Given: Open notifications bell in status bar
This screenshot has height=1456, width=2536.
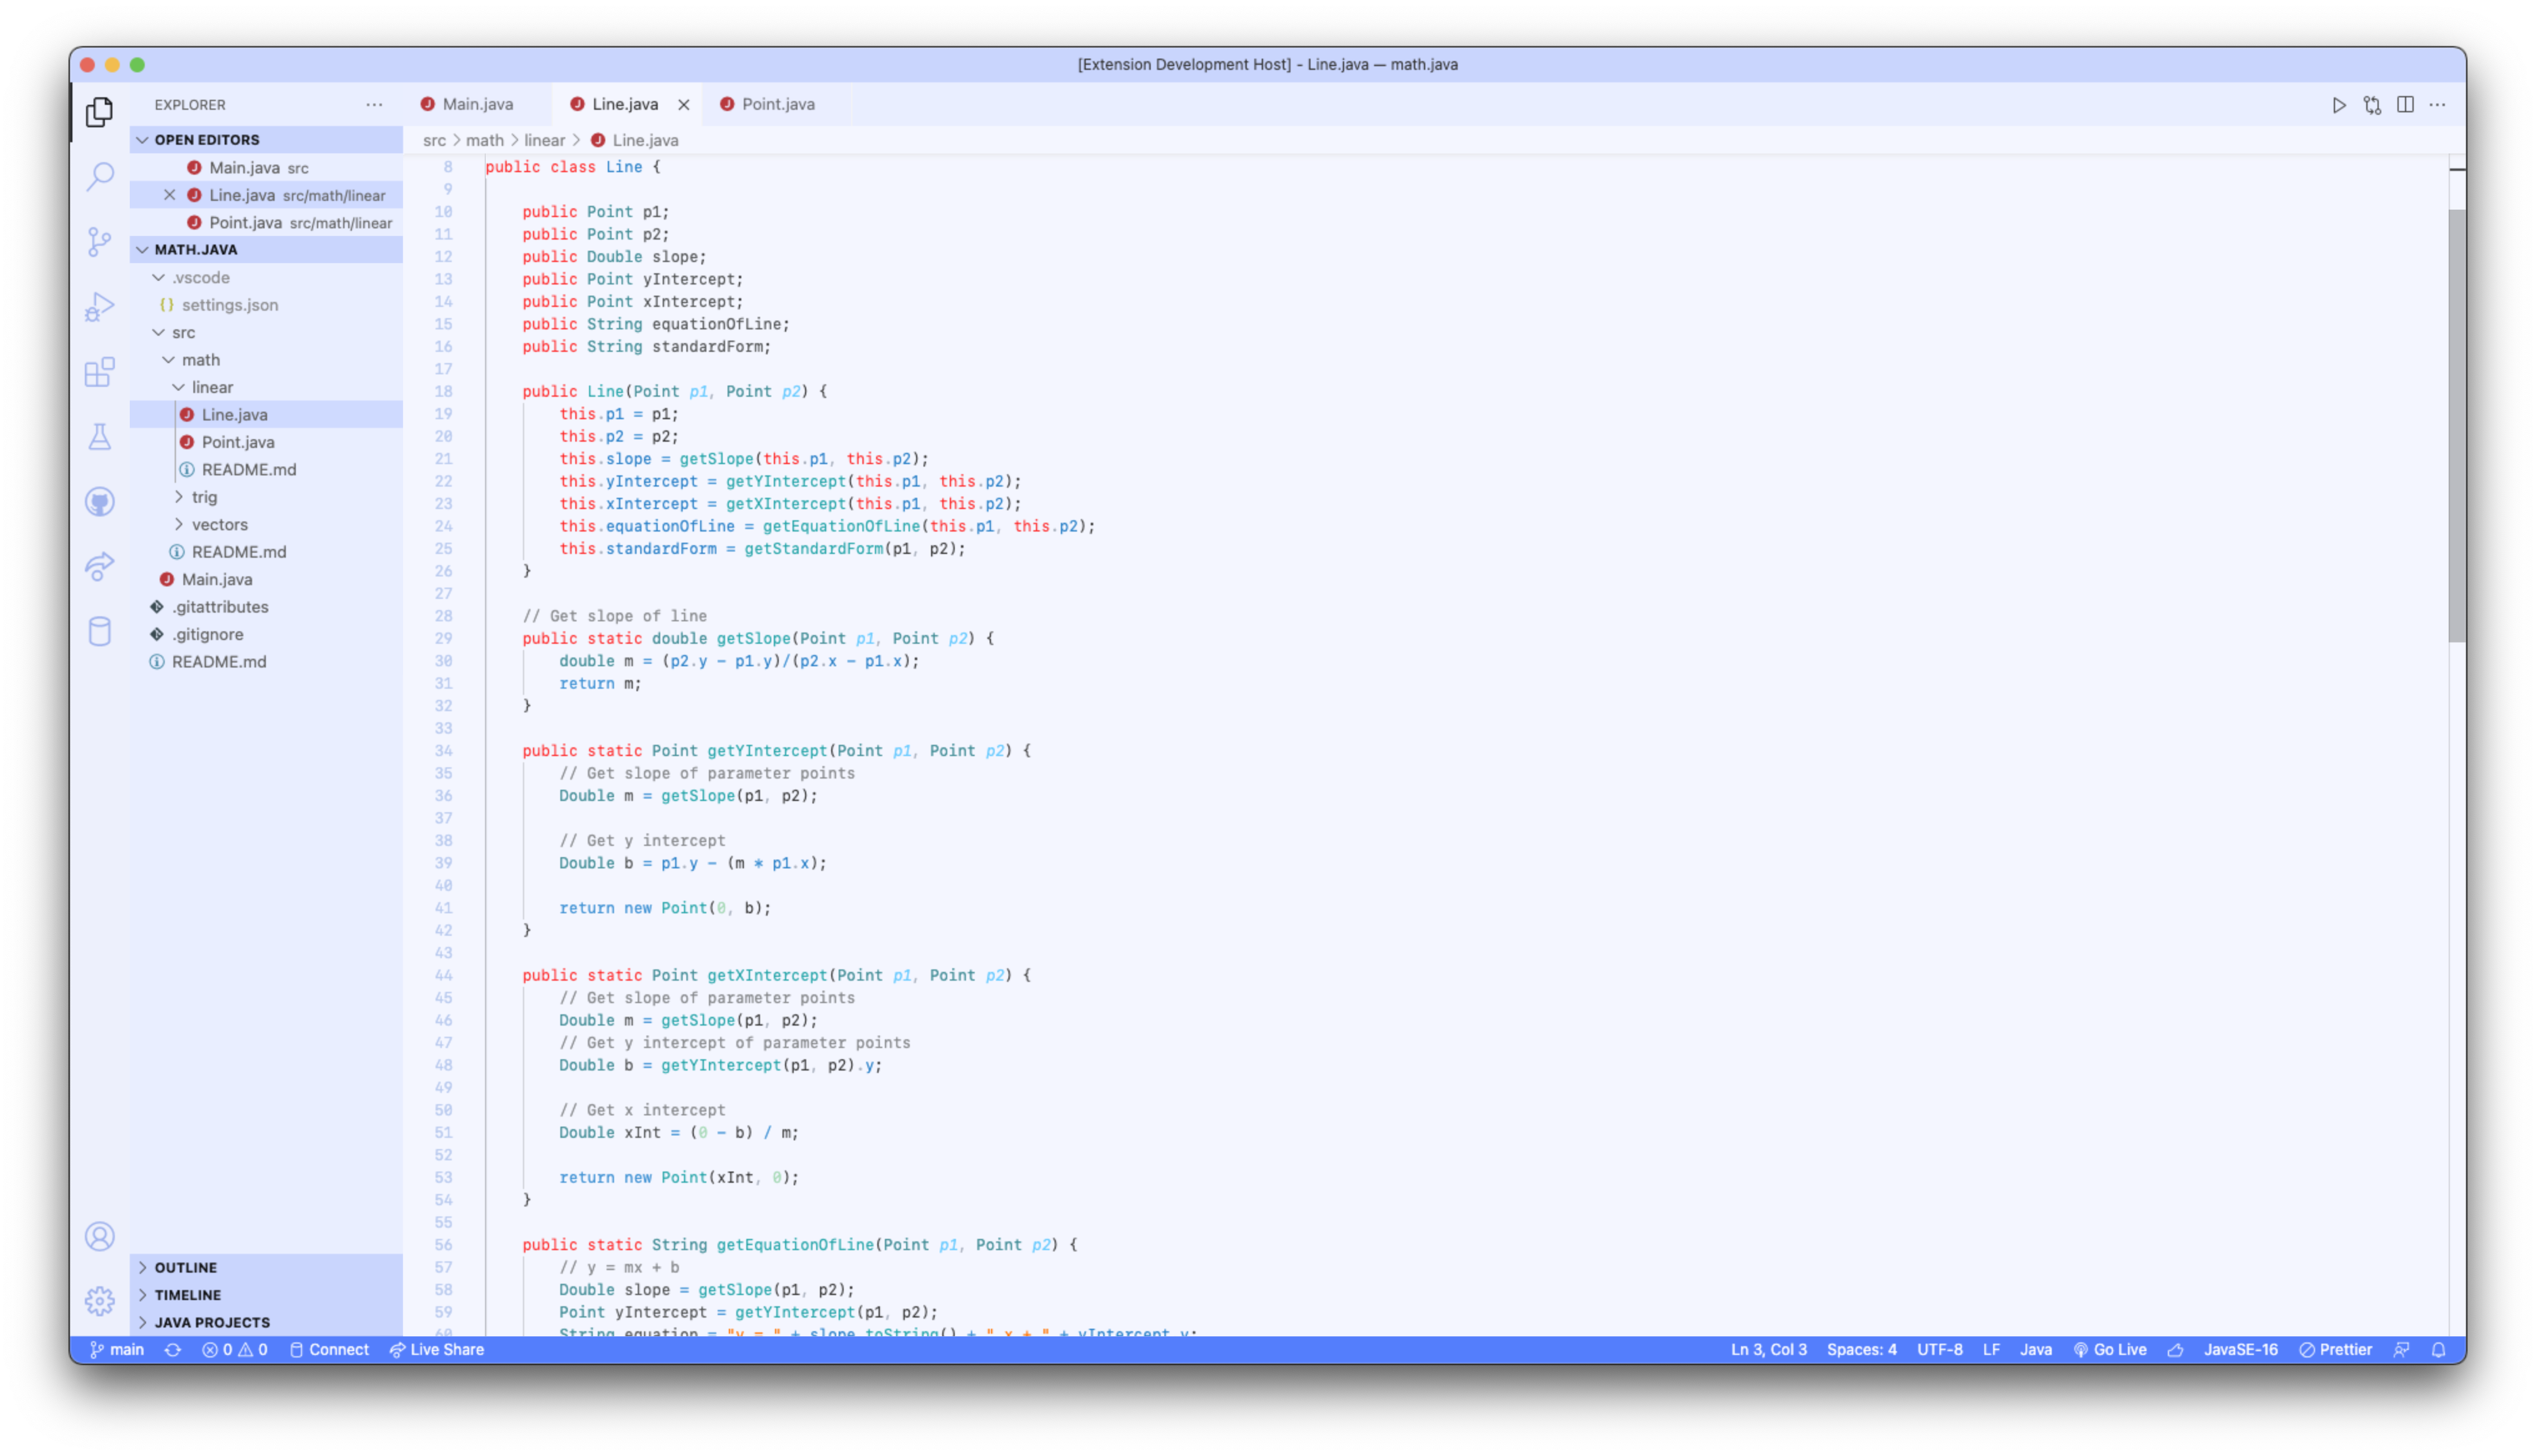Looking at the screenshot, I should tap(2438, 1350).
